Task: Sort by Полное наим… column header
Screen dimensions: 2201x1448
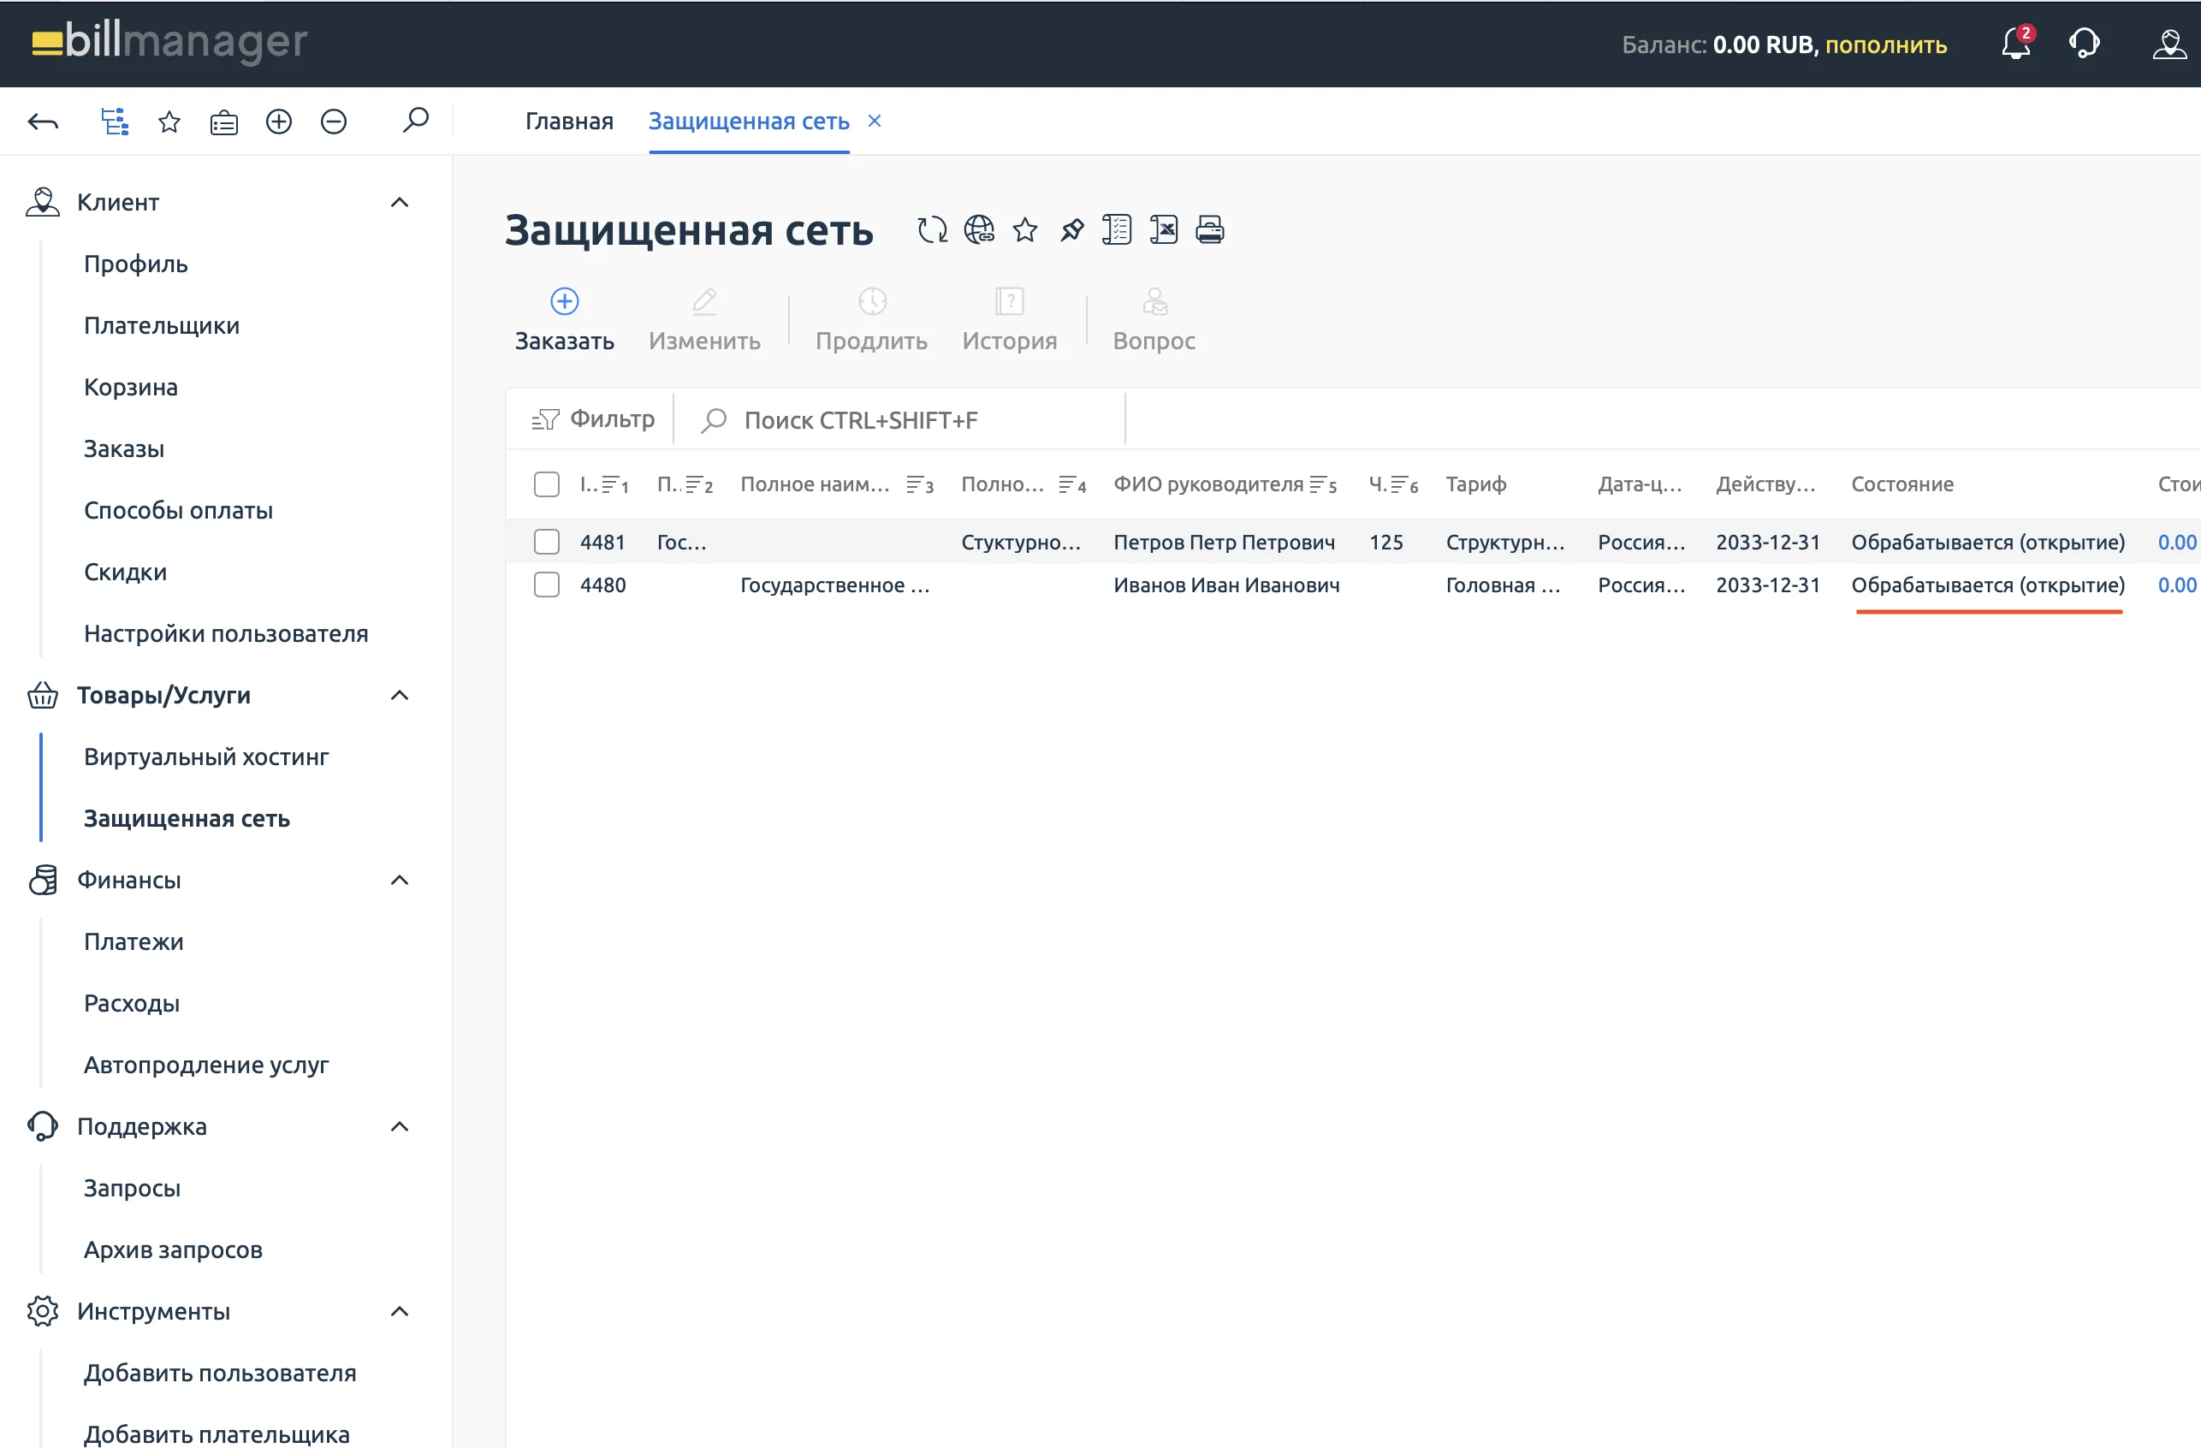Action: (x=836, y=484)
